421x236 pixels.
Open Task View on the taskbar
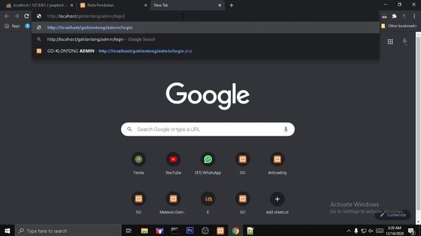(x=129, y=230)
